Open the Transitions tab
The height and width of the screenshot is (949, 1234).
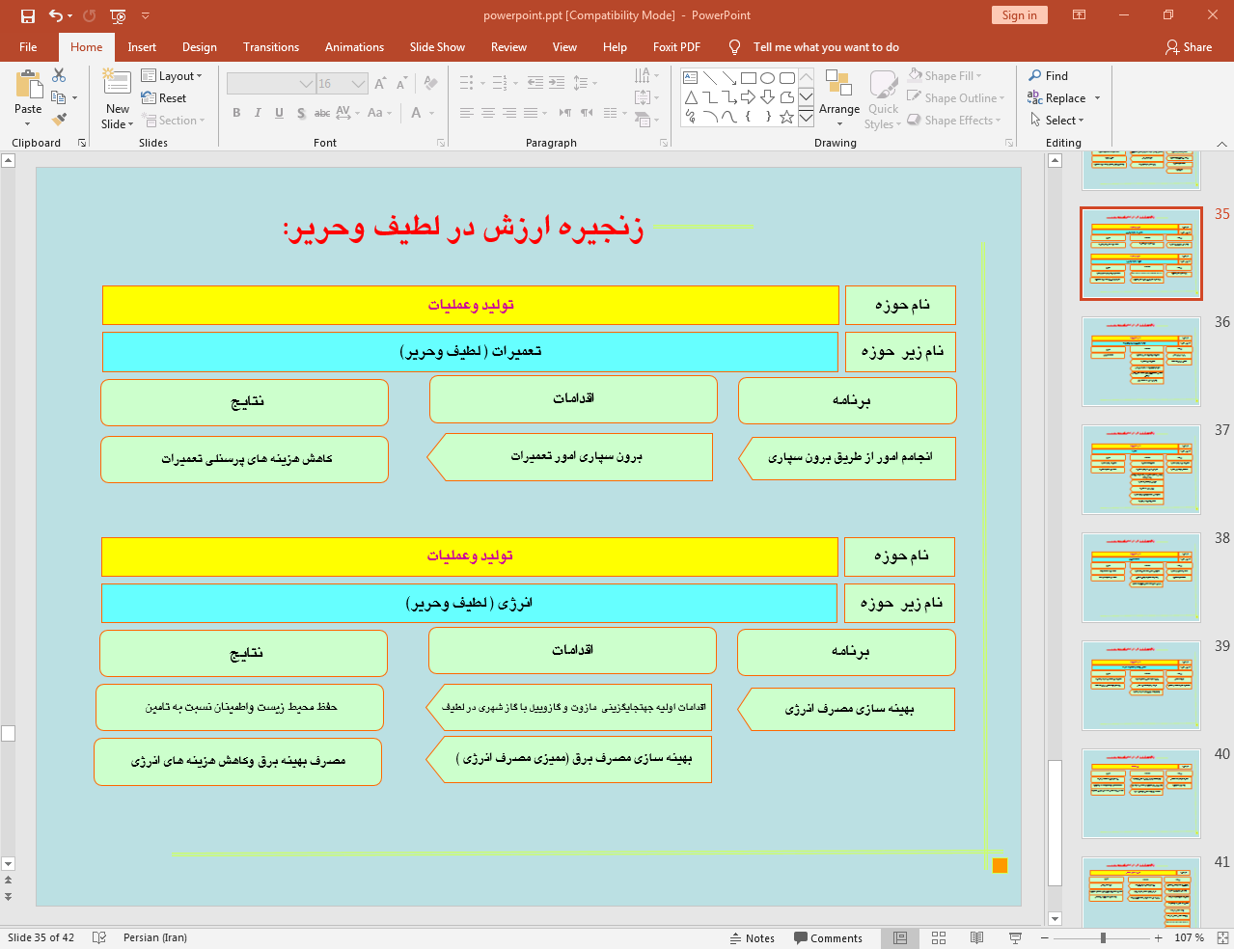click(x=271, y=46)
